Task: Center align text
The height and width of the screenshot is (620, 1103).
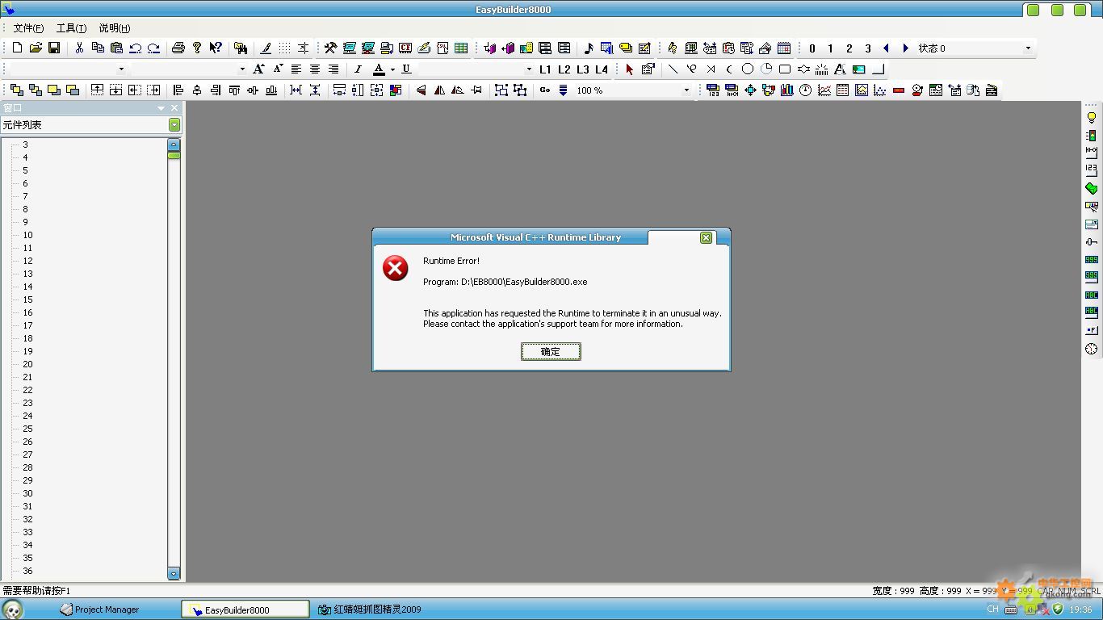Action: coord(315,69)
